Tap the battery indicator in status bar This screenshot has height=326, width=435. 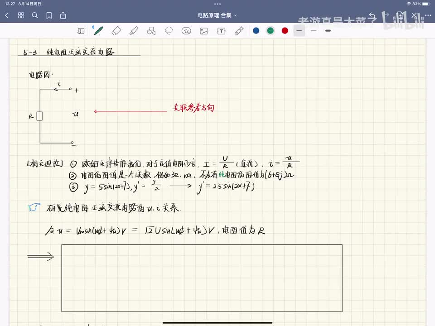(426, 4)
